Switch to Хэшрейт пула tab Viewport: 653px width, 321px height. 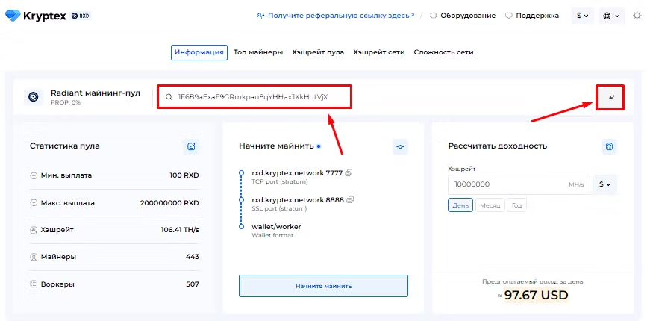coord(318,52)
